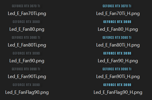Click the Led_E_FanFlag90.png file name

tap(27, 92)
